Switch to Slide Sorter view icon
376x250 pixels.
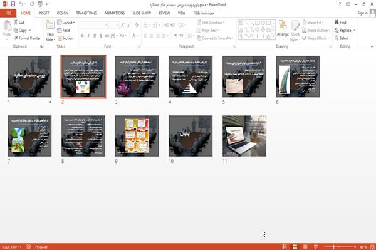(x=295, y=247)
